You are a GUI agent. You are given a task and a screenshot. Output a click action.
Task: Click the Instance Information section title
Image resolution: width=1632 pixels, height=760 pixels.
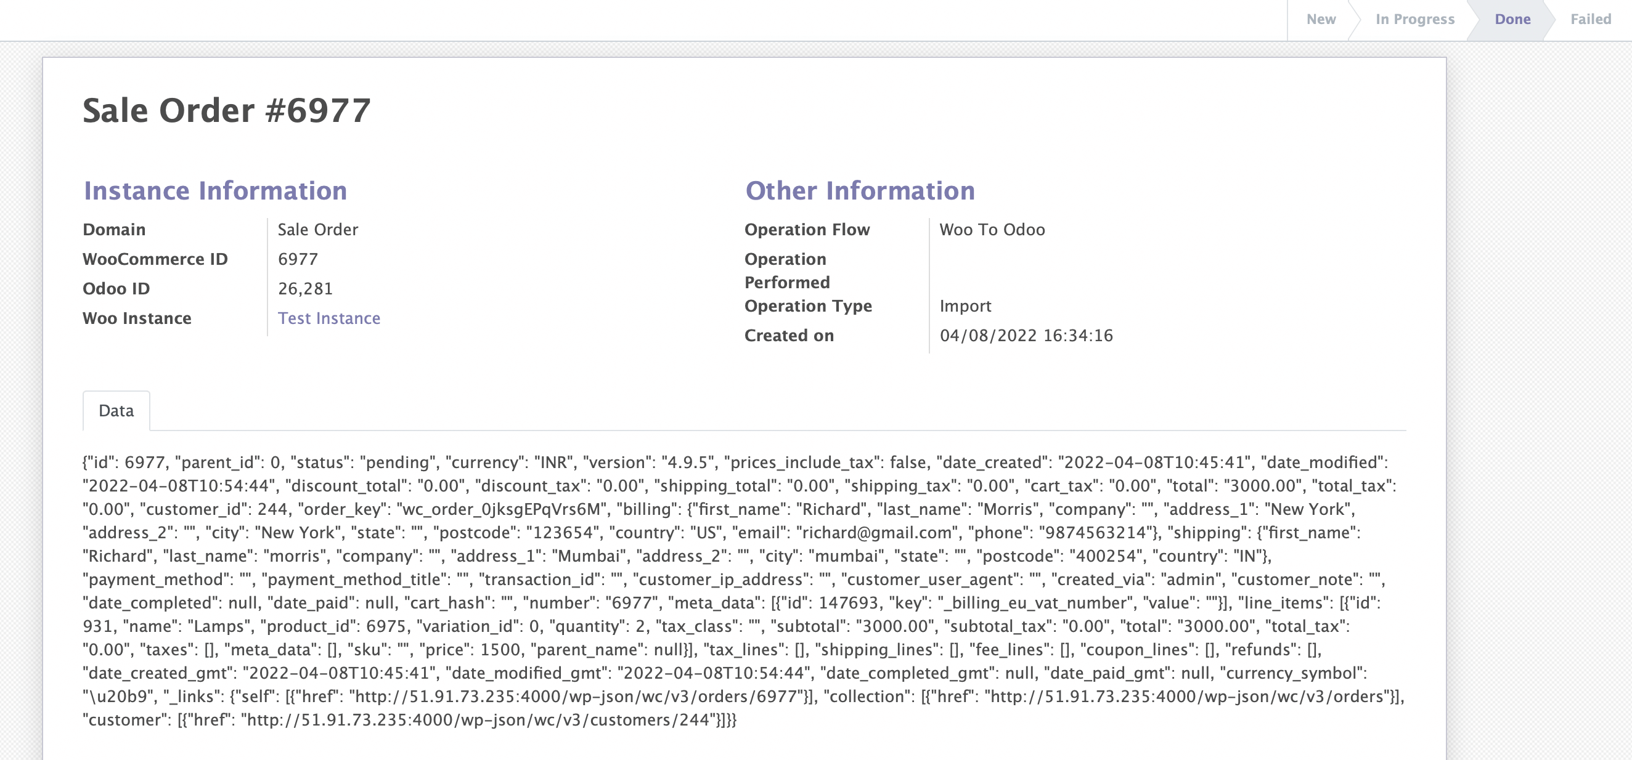click(216, 191)
